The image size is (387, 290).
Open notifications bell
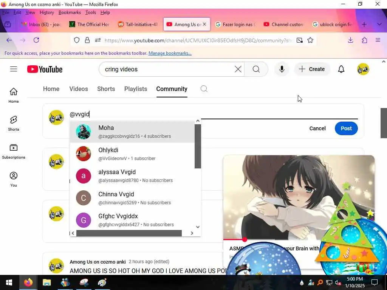pyautogui.click(x=341, y=69)
